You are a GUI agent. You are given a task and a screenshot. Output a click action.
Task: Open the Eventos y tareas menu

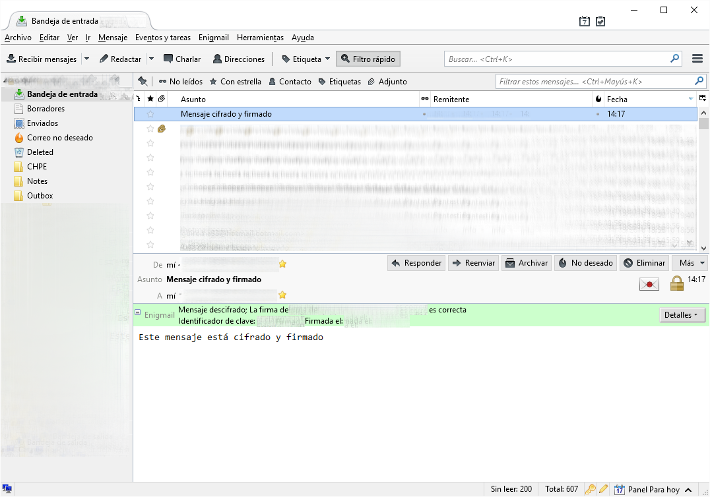[x=163, y=38]
